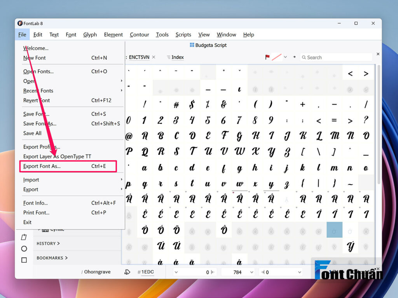Open the Index sorting dropdown

pos(175,57)
